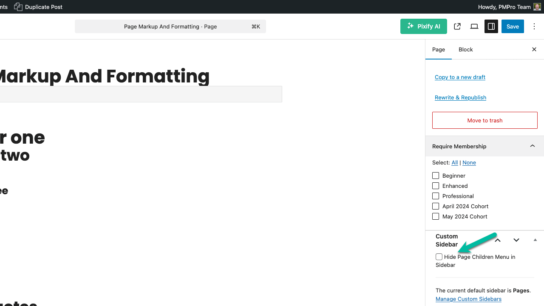Close the settings sidebar with X
The height and width of the screenshot is (306, 544).
click(x=534, y=49)
